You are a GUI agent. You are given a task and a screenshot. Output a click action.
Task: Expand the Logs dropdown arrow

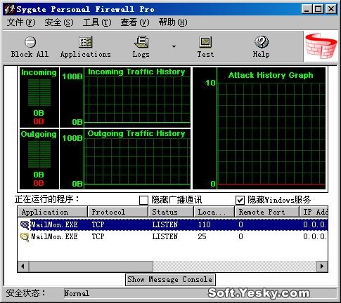(174, 46)
